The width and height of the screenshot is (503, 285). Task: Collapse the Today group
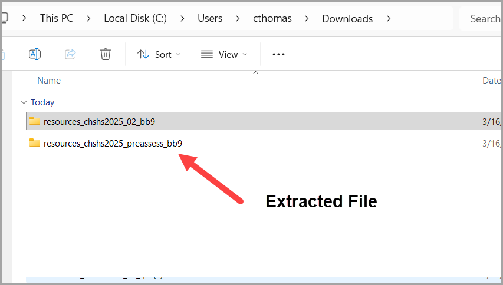(24, 102)
